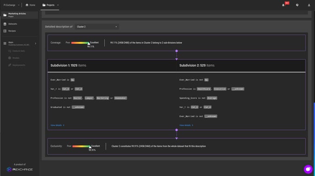This screenshot has width=315, height=176.
Task: Click View details for Subdivision 2
Action: (186, 125)
